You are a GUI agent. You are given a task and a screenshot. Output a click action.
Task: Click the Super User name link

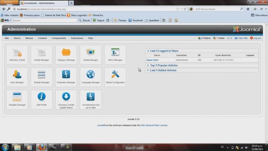pos(152,60)
